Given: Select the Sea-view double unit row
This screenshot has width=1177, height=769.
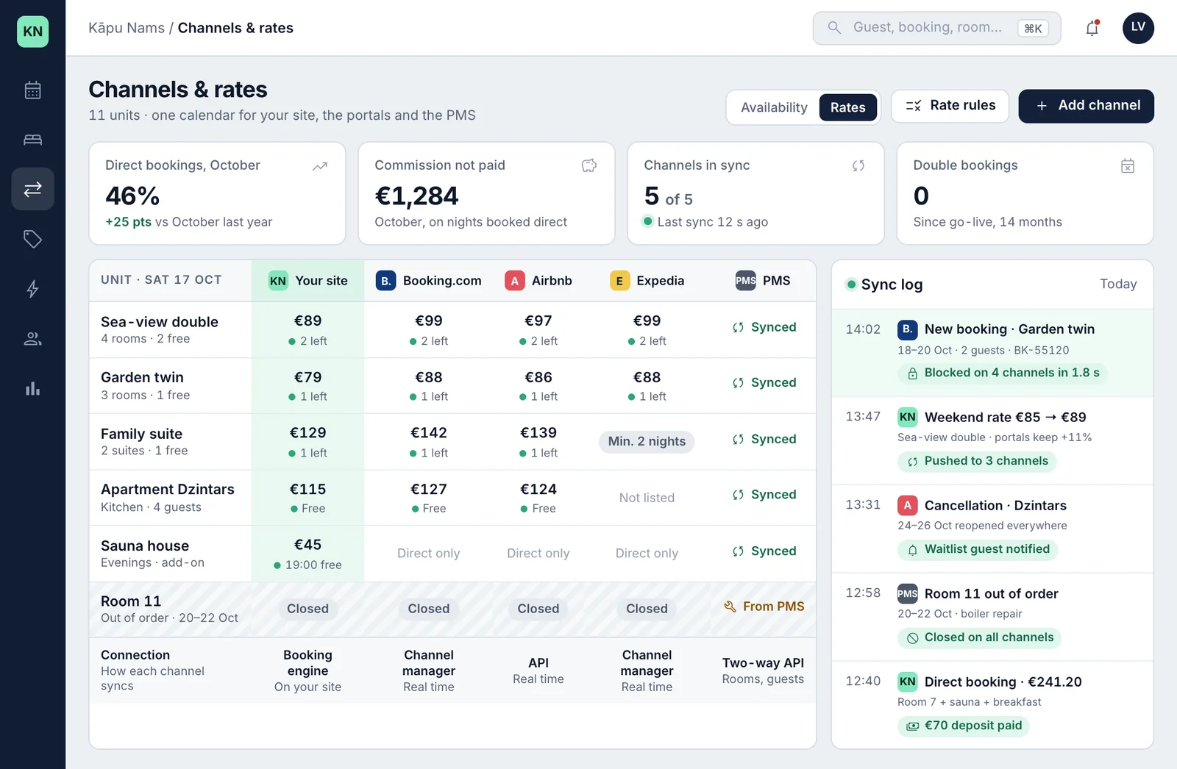Looking at the screenshot, I should pyautogui.click(x=452, y=329).
